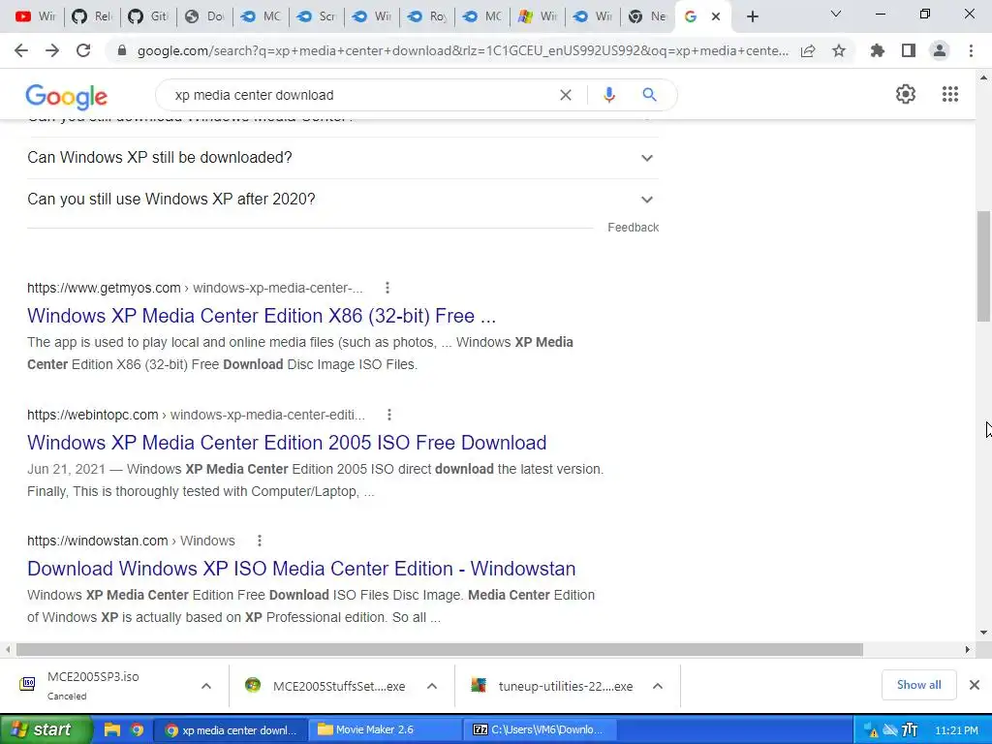Open more options for windowstan.com result
The width and height of the screenshot is (992, 744).
coord(260,541)
